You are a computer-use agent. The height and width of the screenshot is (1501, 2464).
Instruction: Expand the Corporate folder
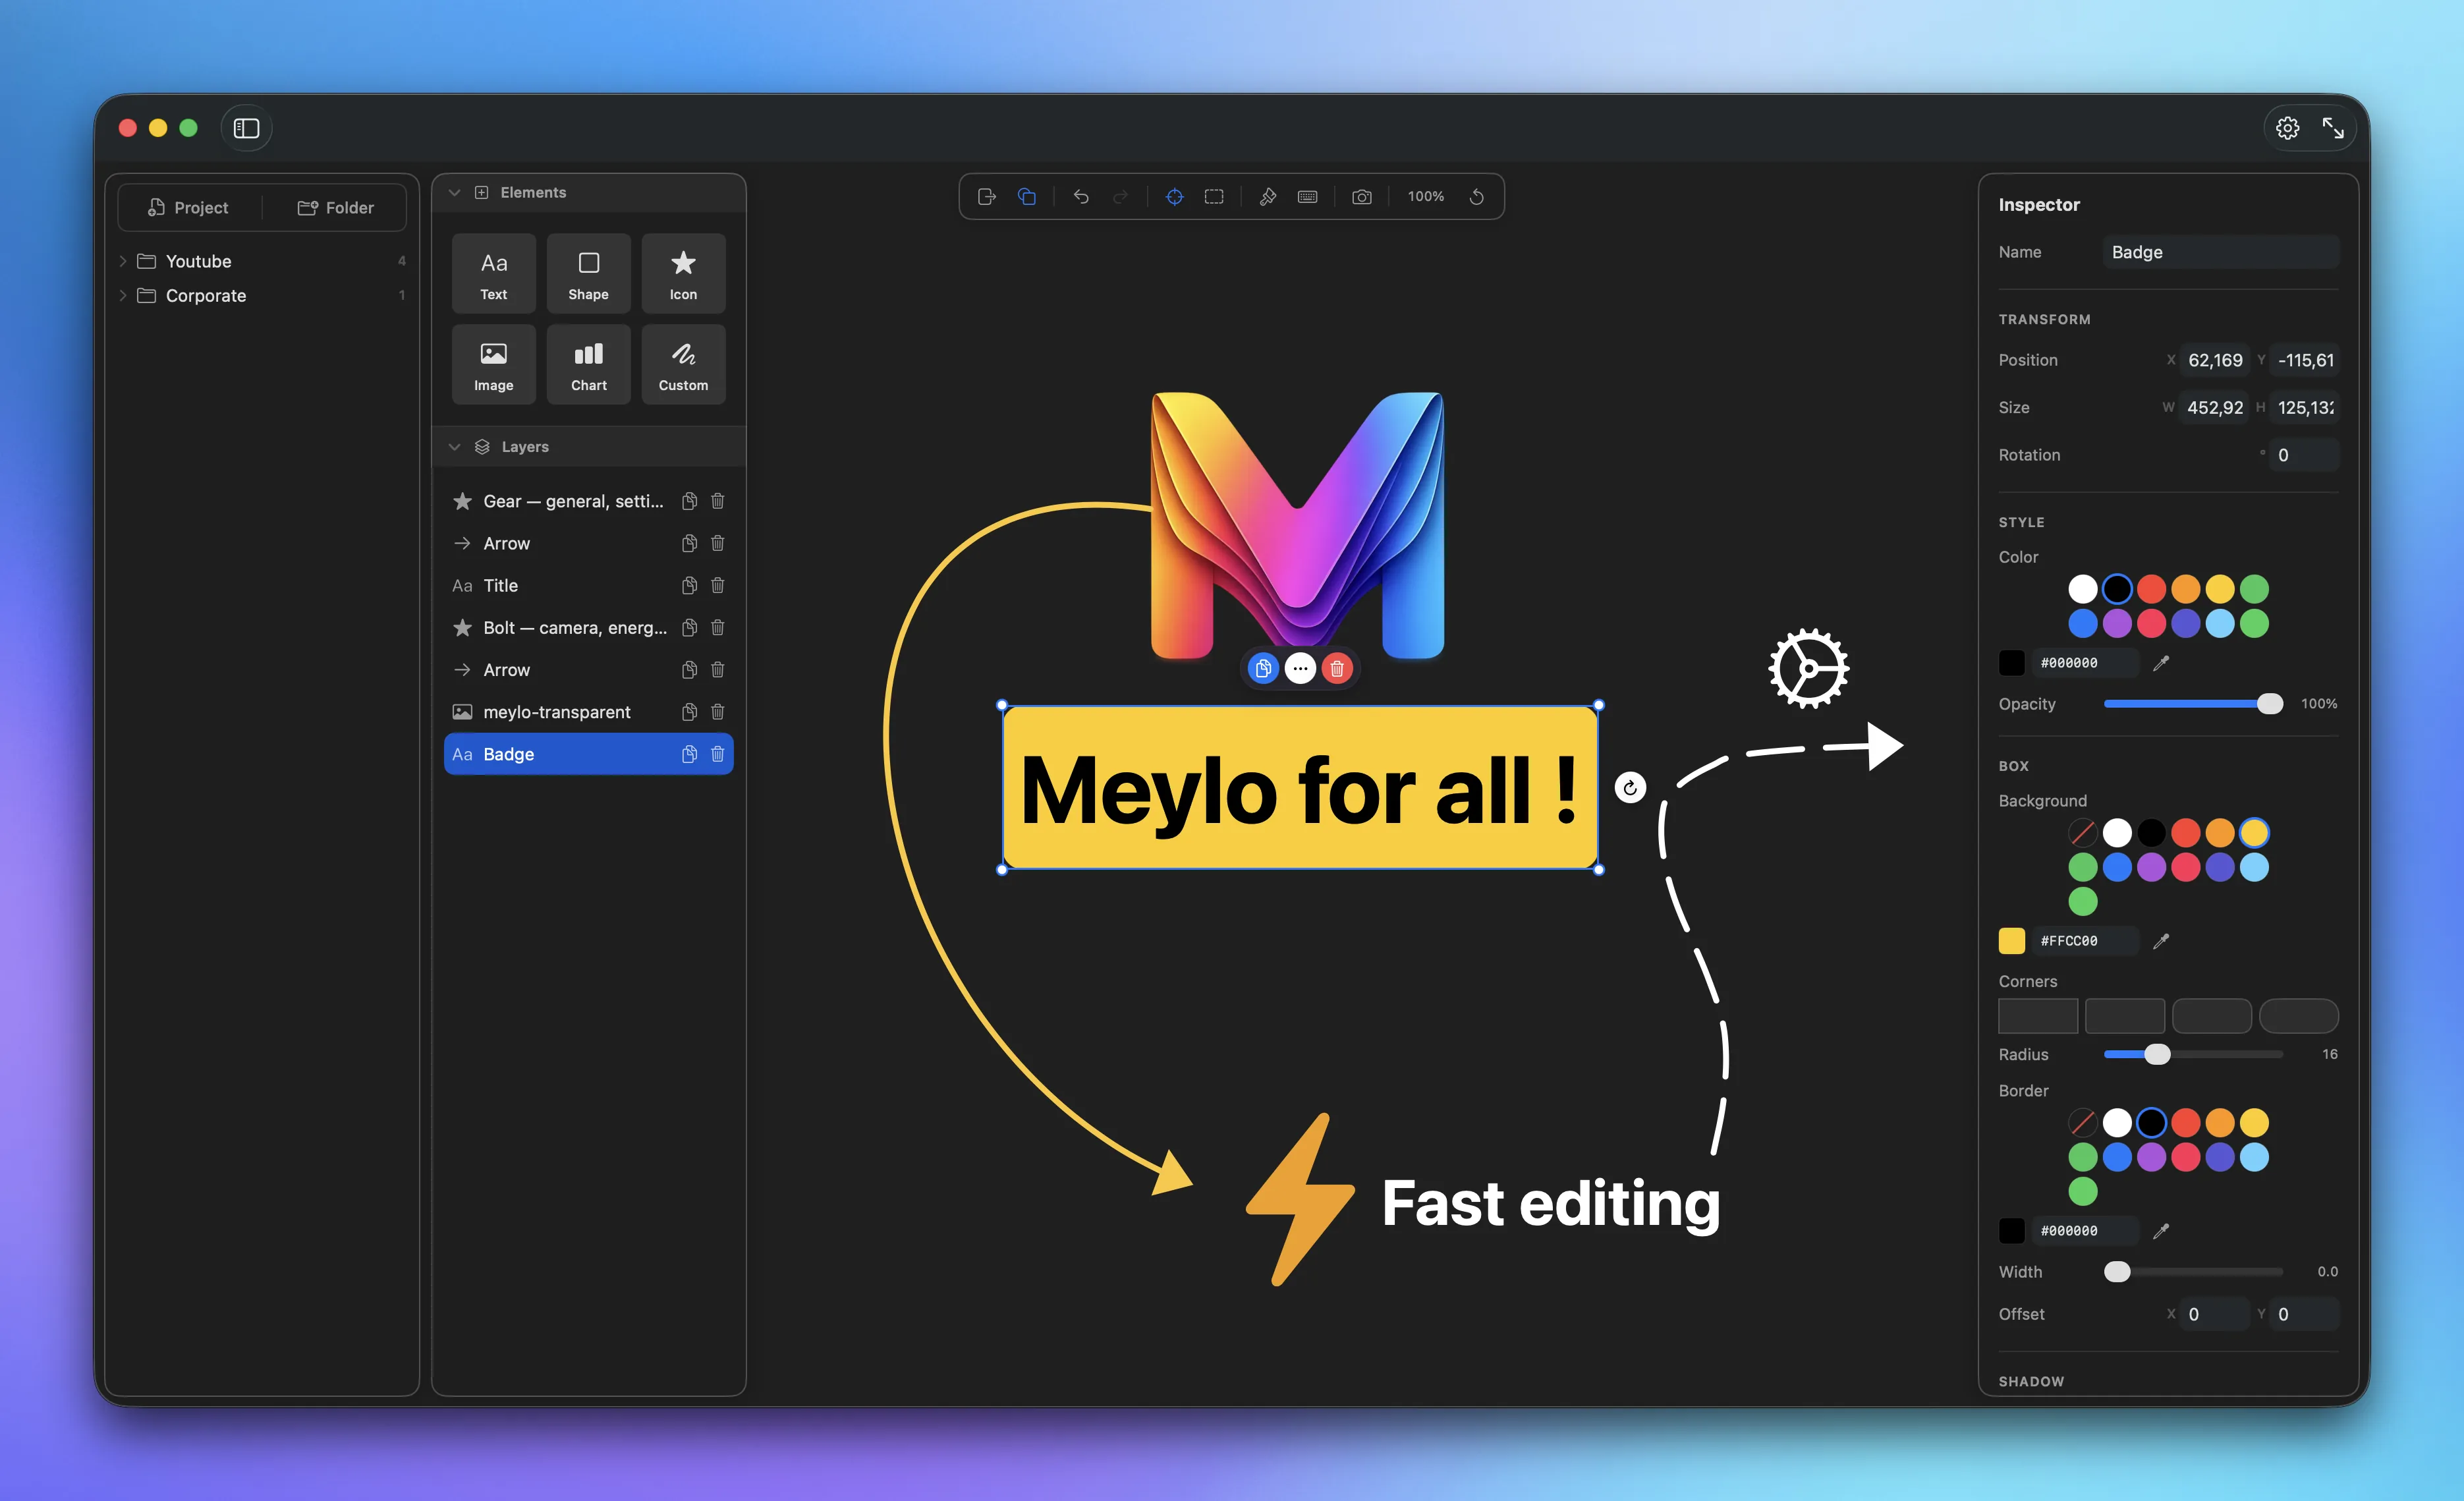(x=123, y=295)
